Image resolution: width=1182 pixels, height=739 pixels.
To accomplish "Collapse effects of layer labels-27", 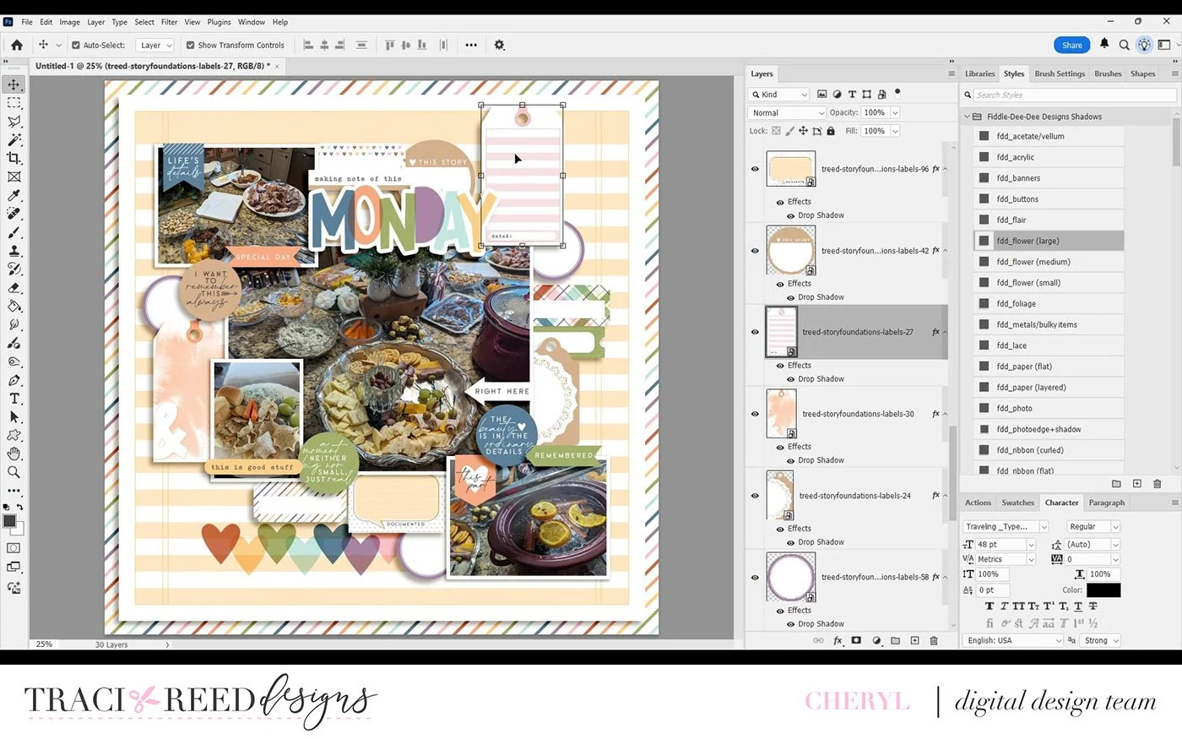I will coord(945,332).
